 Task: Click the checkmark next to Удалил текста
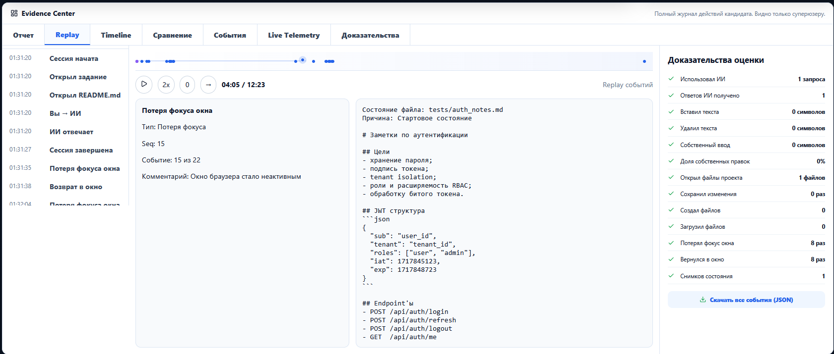(671, 128)
